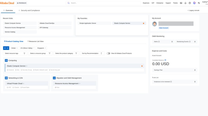
Task: Click the Main Account badge
Action: 164,28
